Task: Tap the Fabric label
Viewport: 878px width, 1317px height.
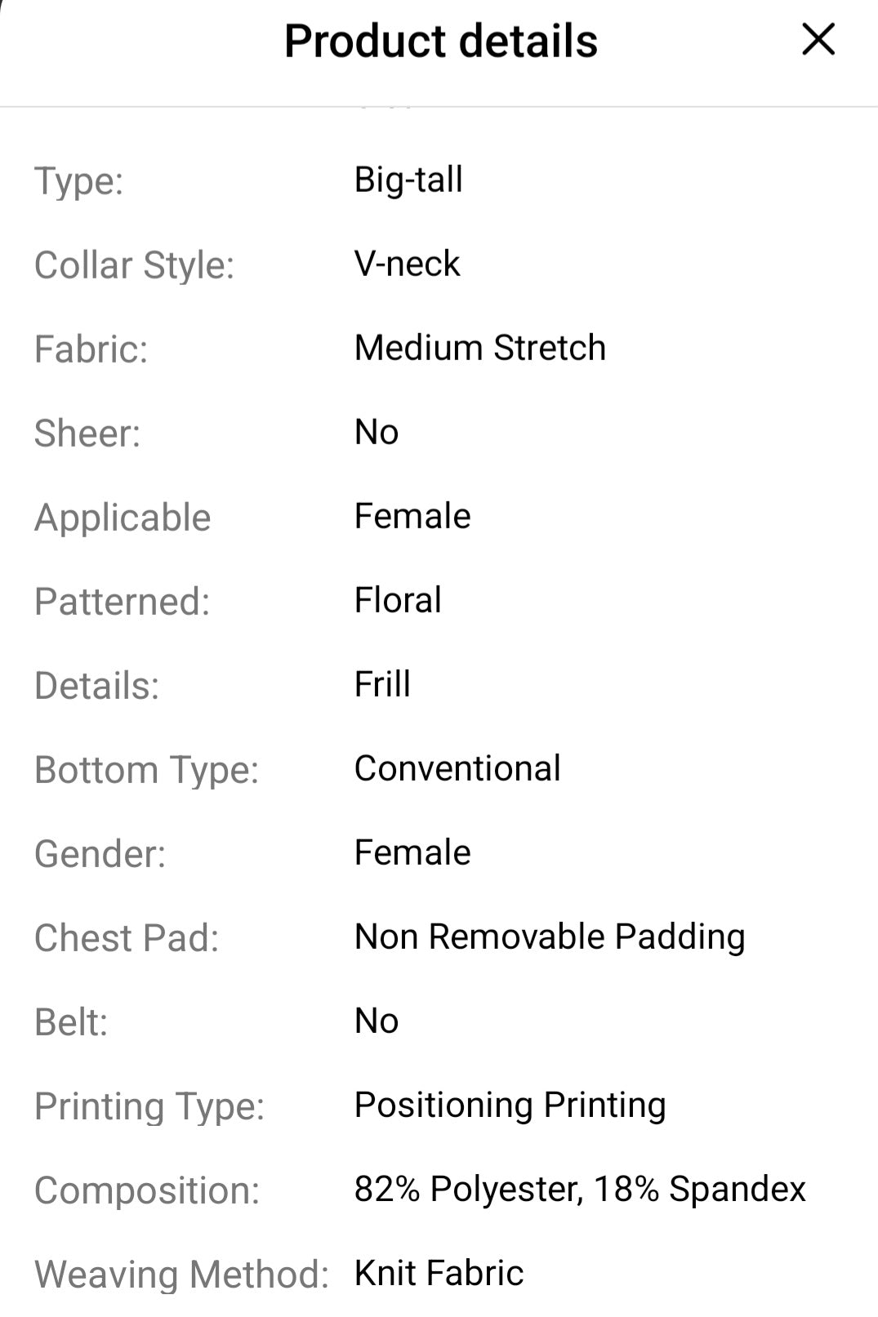Action: [91, 349]
